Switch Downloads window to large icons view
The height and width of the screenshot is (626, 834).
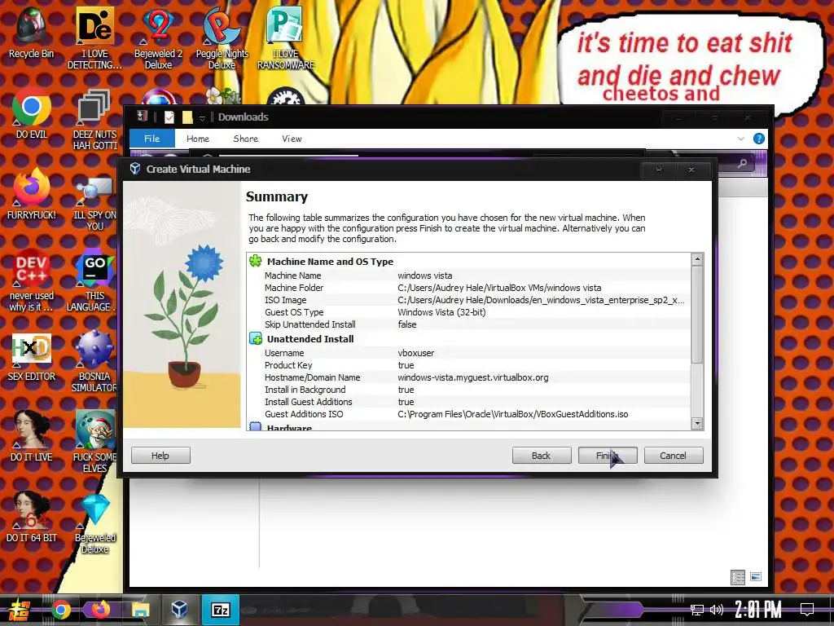coord(756,577)
